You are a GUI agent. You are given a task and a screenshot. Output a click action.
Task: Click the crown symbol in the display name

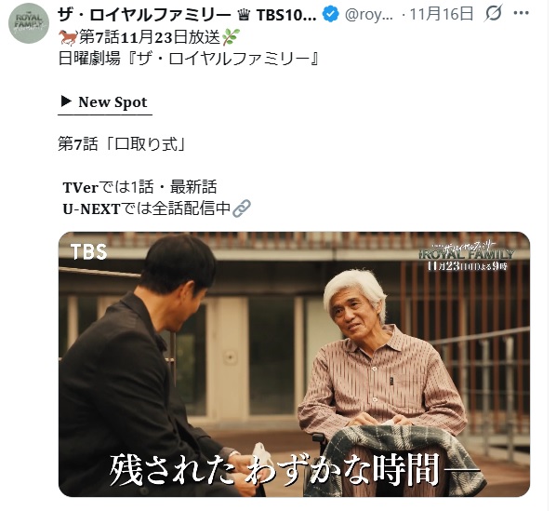click(244, 15)
